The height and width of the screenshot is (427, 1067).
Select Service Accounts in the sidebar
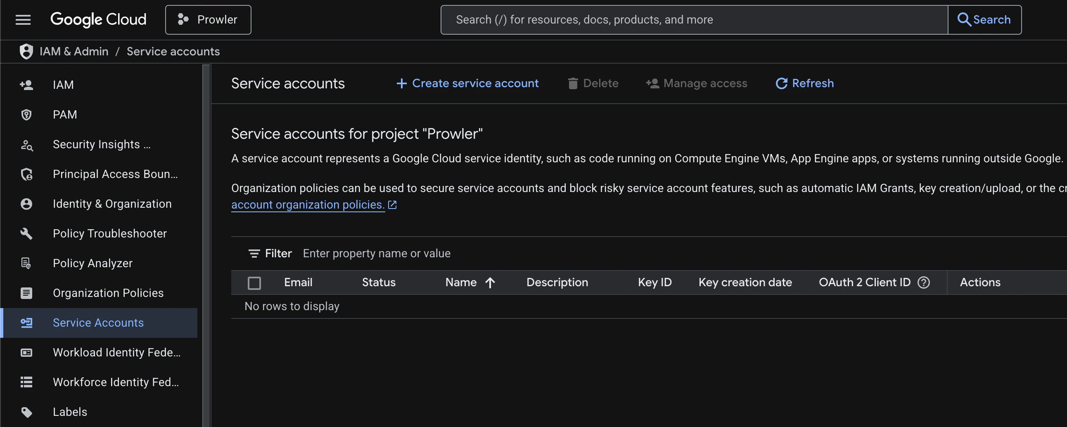(x=98, y=323)
